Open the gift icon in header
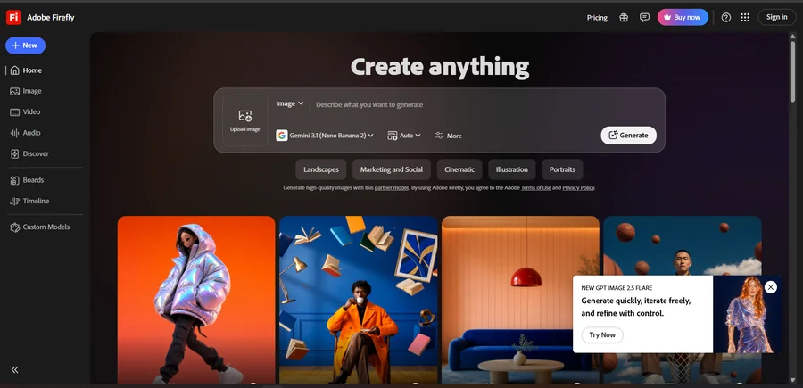 [624, 18]
